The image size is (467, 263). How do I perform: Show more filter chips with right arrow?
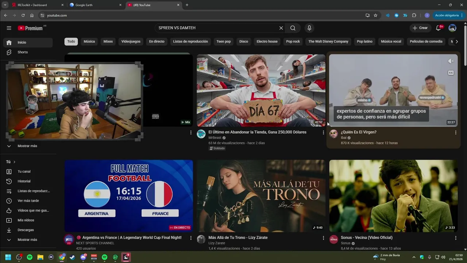pyautogui.click(x=457, y=42)
